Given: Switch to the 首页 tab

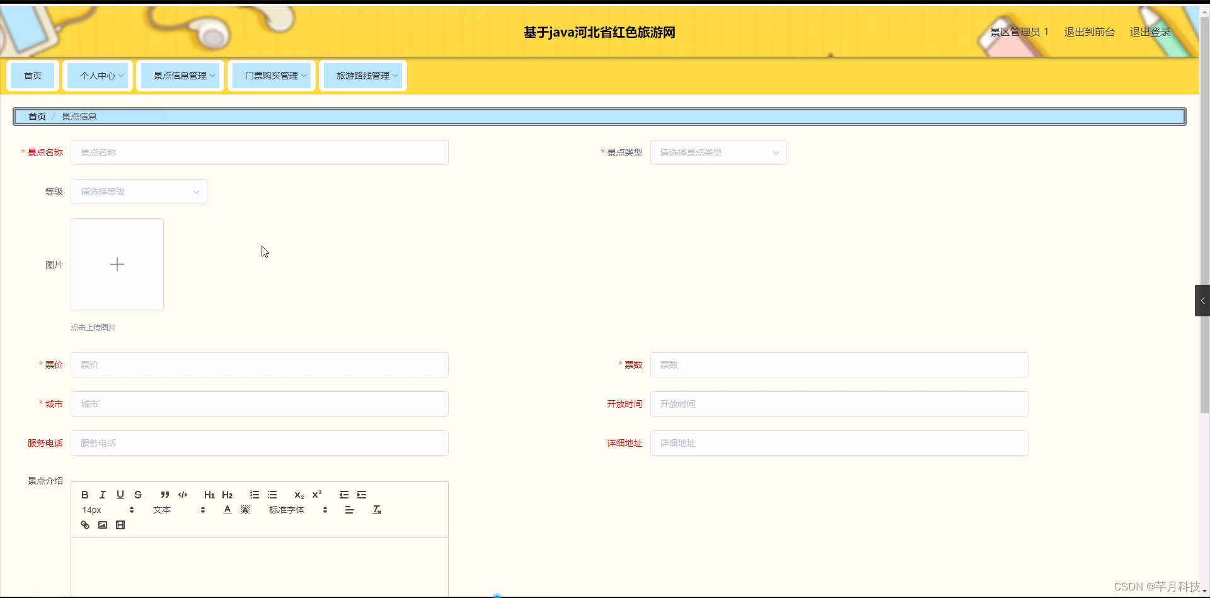Looking at the screenshot, I should pyautogui.click(x=32, y=75).
